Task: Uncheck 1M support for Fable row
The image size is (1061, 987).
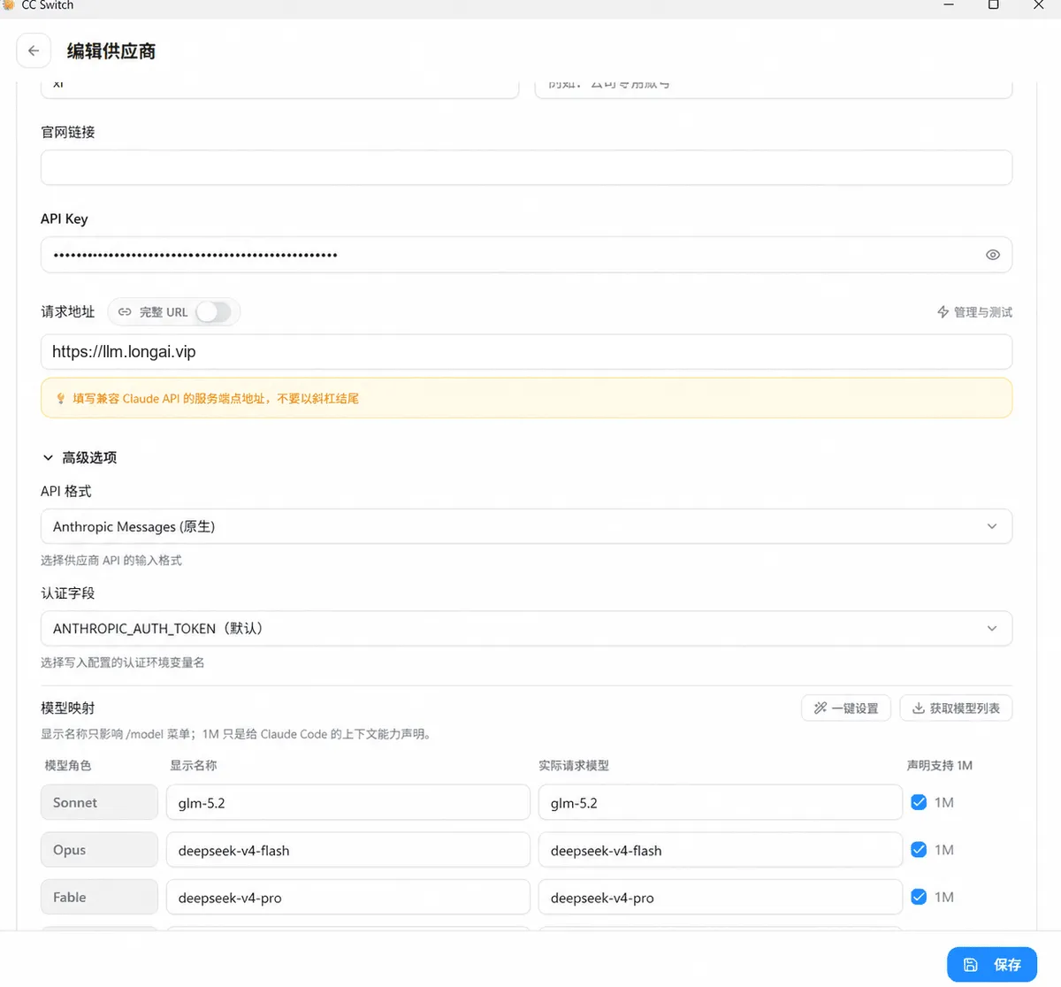Action: tap(919, 897)
